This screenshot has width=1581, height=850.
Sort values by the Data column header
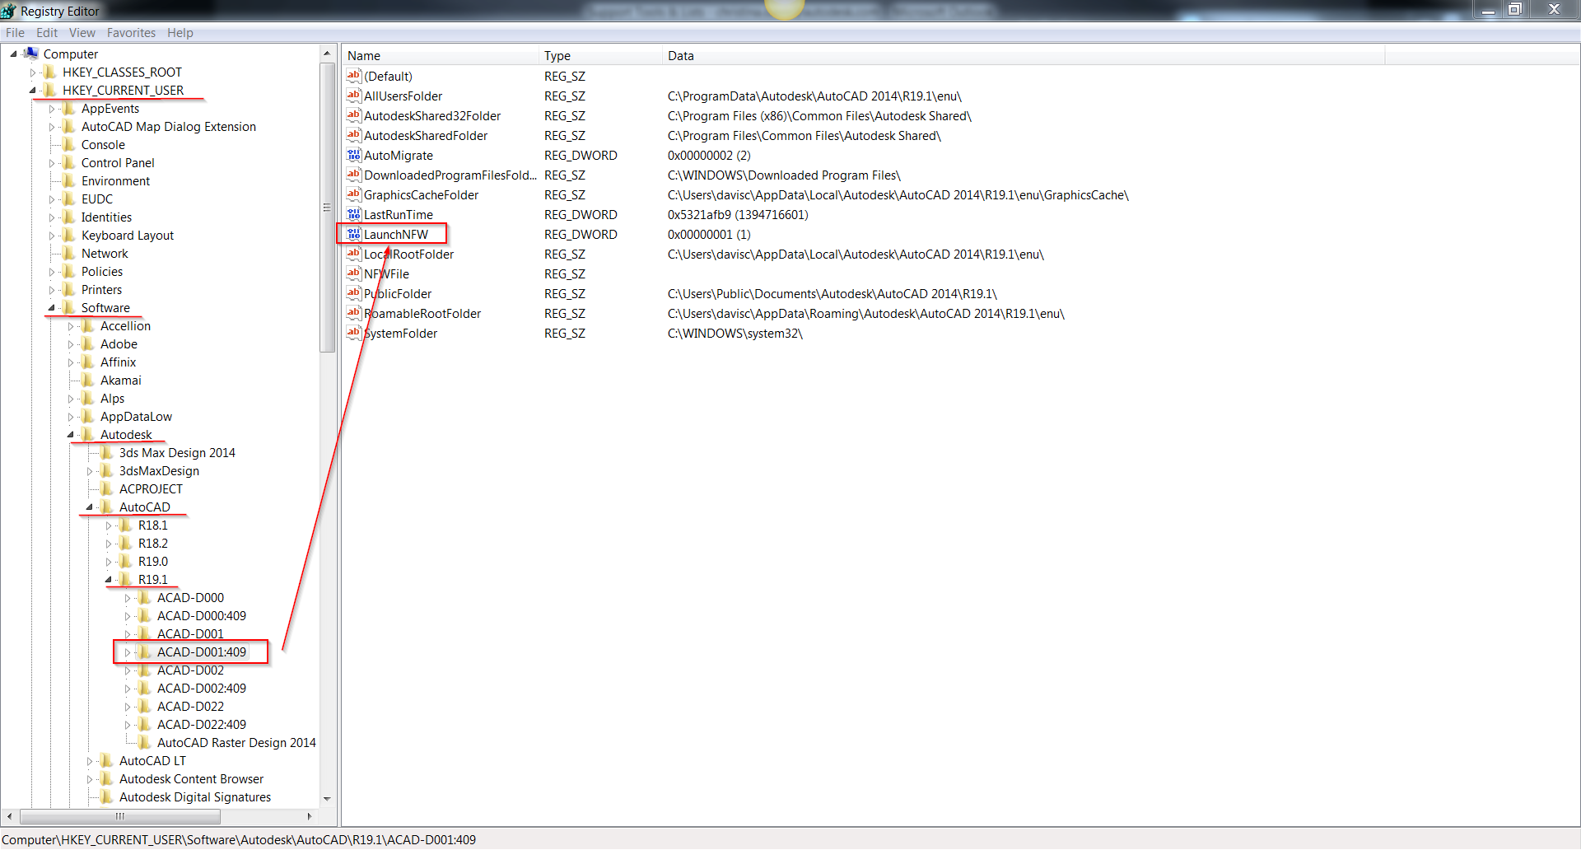(1024, 55)
